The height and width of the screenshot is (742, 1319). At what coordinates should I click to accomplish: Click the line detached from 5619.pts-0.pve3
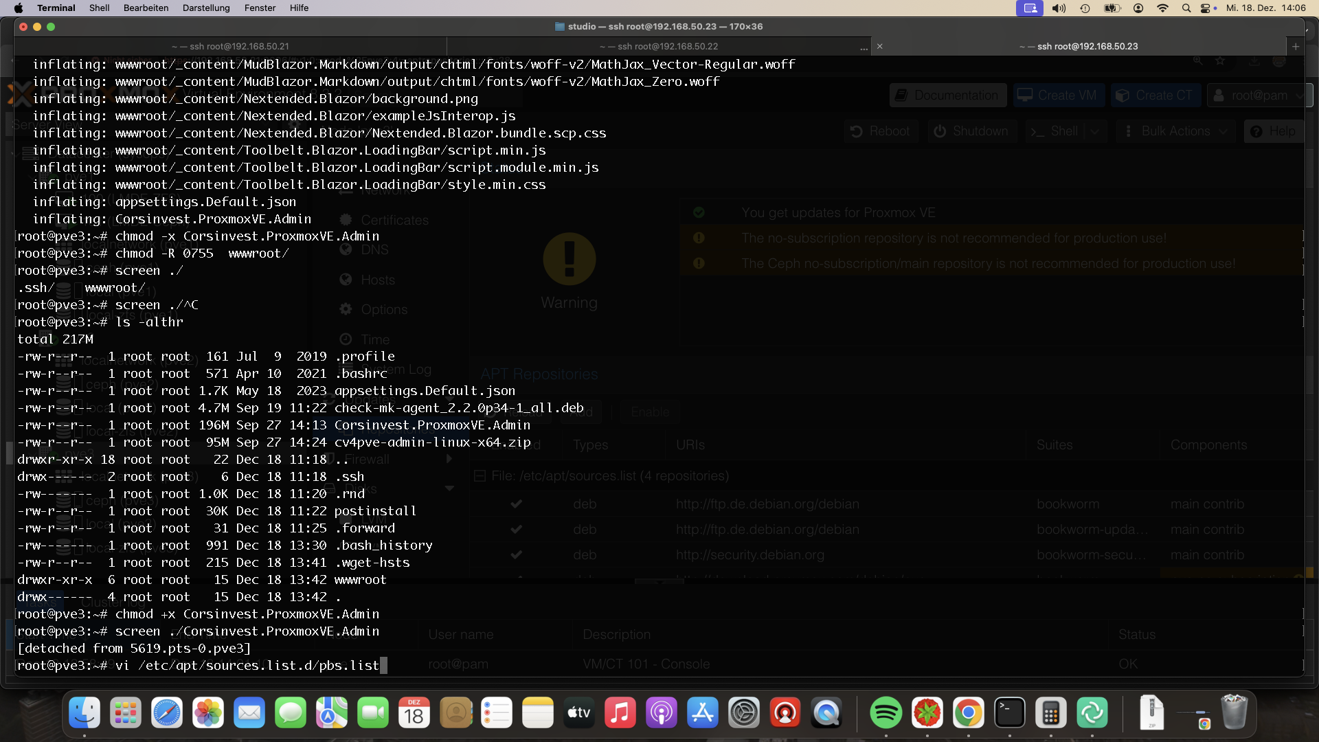(134, 648)
